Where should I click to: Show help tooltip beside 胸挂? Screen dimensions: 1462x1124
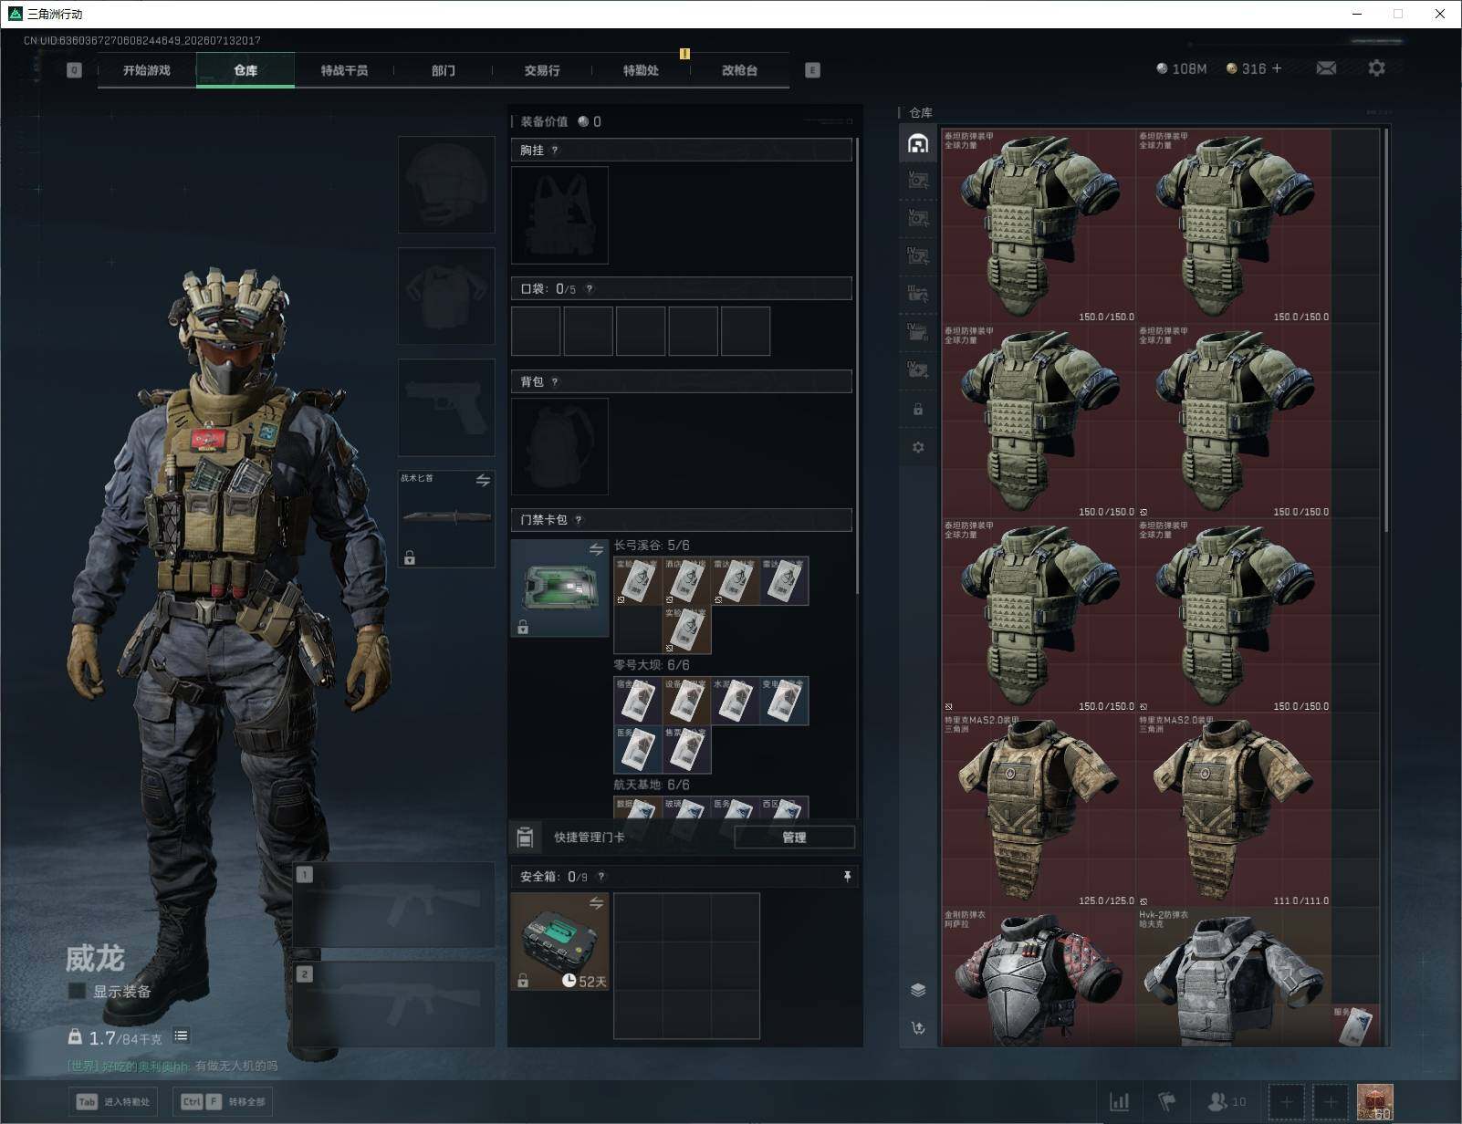(x=554, y=151)
